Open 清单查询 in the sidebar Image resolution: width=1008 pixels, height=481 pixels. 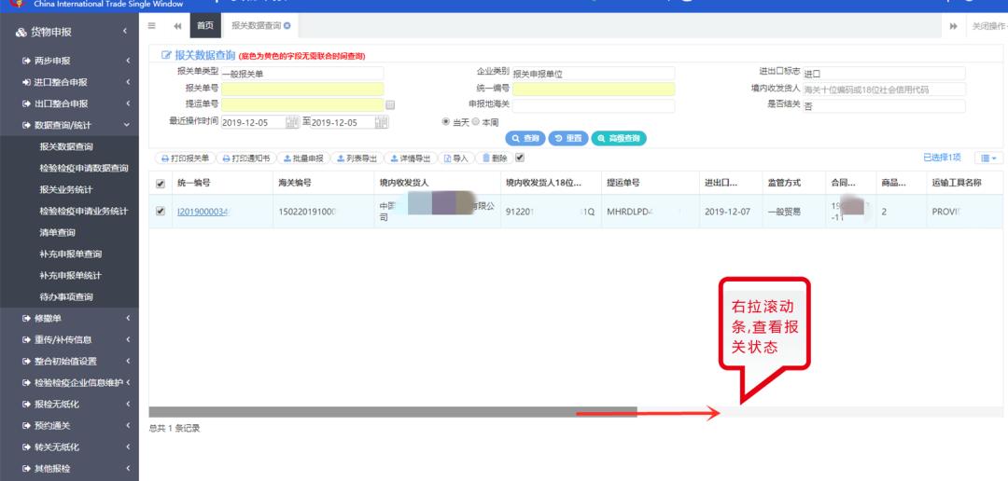tap(57, 232)
